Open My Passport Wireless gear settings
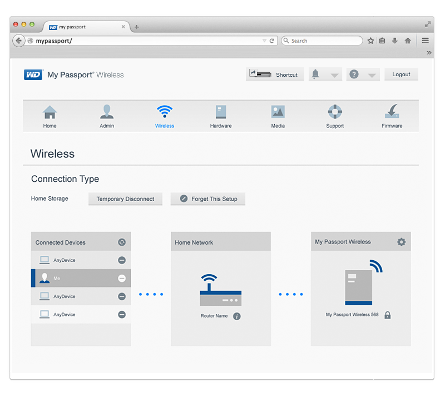Image resolution: width=445 pixels, height=417 pixels. click(401, 242)
